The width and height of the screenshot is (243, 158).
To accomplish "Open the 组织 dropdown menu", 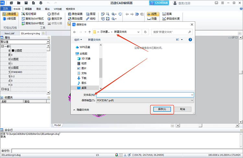I will click(x=78, y=40).
